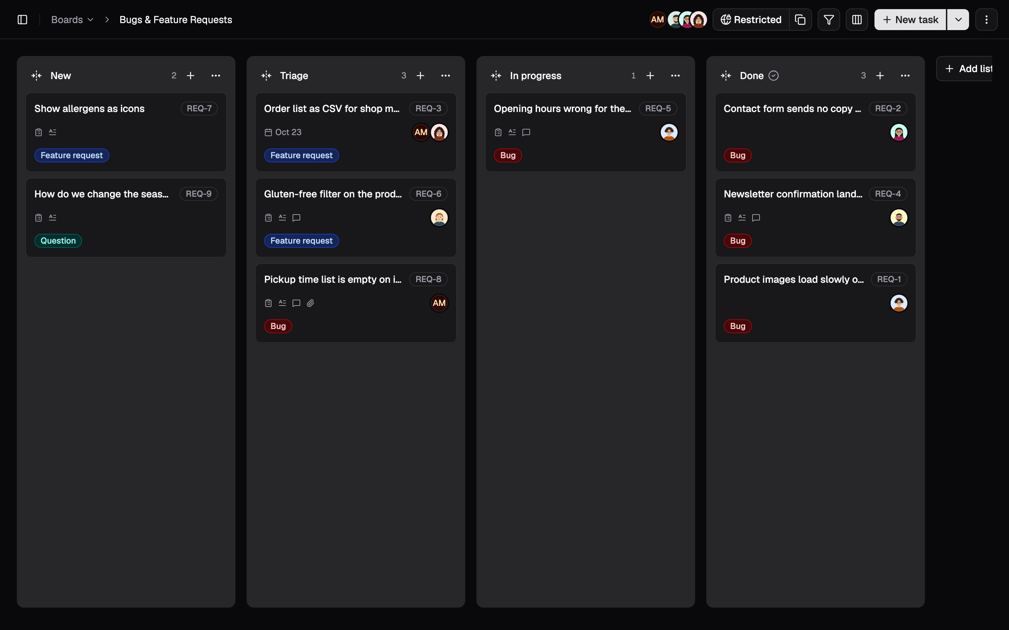Open the Triage list's more options menu
Screen dimensions: 1009x630
pyautogui.click(x=445, y=75)
